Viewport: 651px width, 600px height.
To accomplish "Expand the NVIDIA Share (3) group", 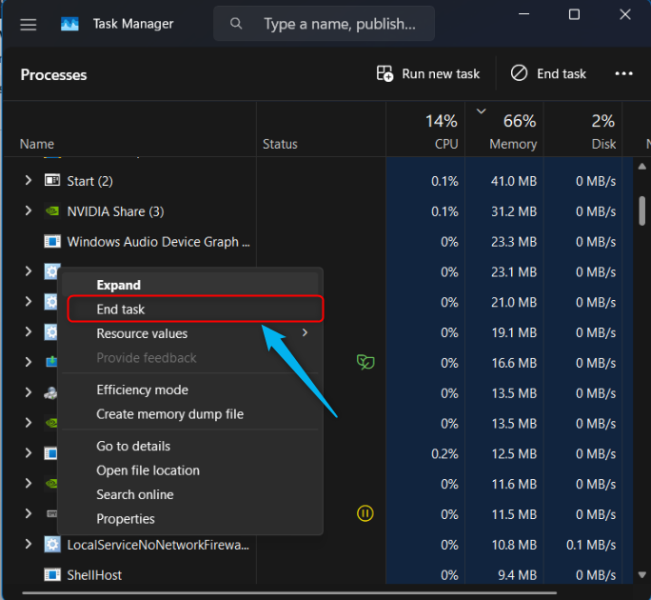I will click(x=28, y=210).
